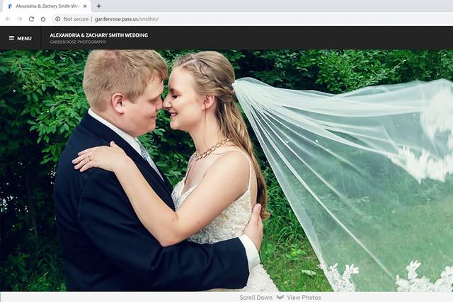Click Alexandria & Zachary Smith Wedding title
The image size is (453, 302).
[x=99, y=35]
